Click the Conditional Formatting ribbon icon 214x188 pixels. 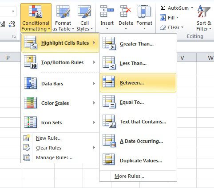pos(36,12)
